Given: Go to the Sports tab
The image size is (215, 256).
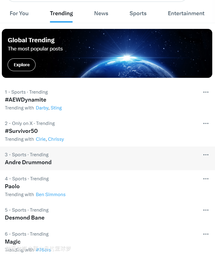Looking at the screenshot, I should (138, 13).
